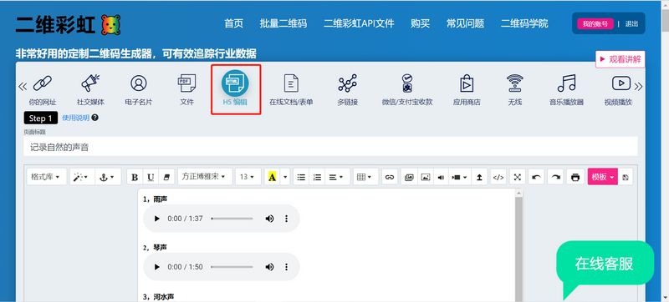Viewport: 669px width, 302px height.
Task: Show more QR types with right chevrons
Action: click(638, 87)
